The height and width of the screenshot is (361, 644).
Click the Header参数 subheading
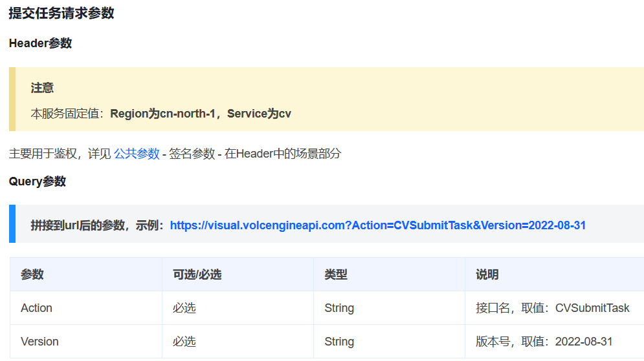40,43
